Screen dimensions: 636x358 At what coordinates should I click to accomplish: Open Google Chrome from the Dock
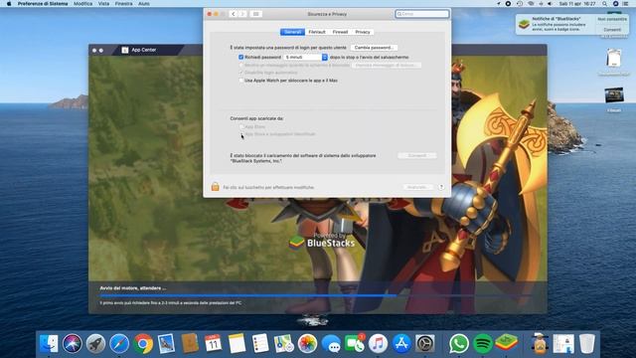143,344
